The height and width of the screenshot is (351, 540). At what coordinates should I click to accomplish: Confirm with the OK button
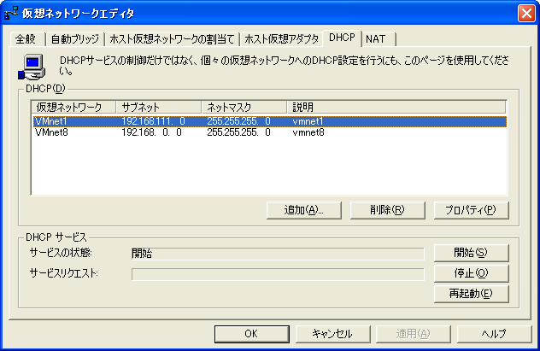(252, 334)
